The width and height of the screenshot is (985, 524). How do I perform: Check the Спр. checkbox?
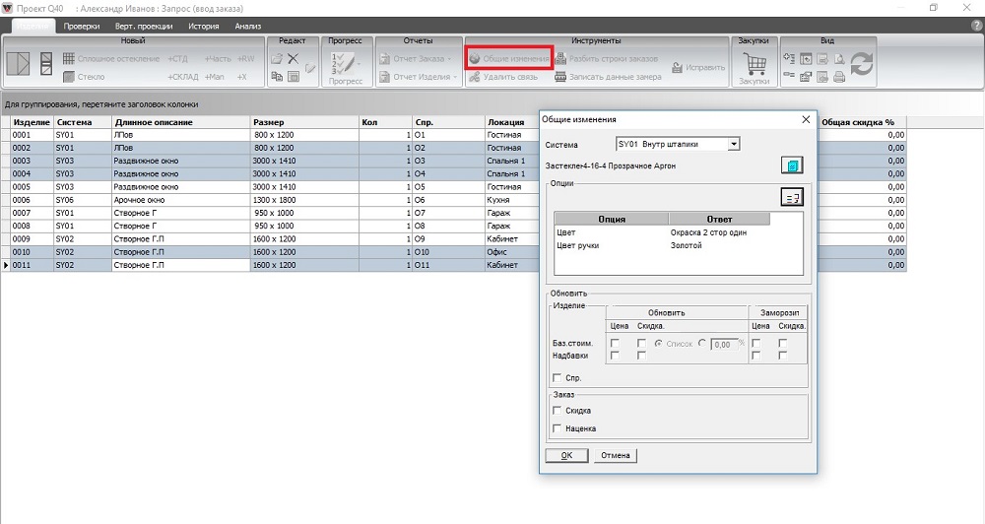pos(558,377)
